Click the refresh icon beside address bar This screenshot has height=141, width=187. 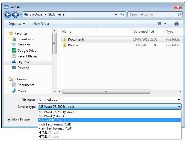(122, 14)
